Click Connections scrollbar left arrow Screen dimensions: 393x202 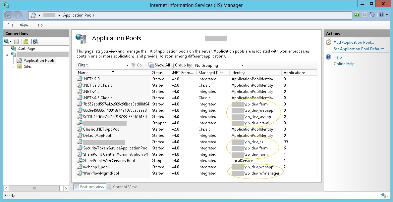(x=7, y=188)
